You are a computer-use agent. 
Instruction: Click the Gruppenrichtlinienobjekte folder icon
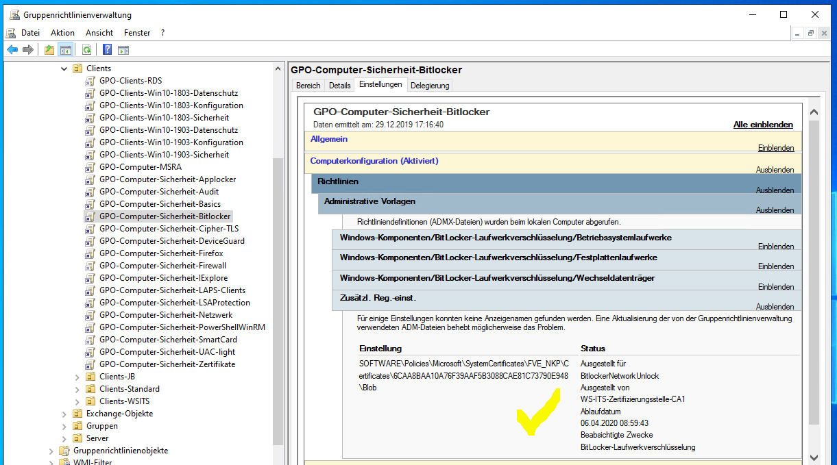point(64,451)
